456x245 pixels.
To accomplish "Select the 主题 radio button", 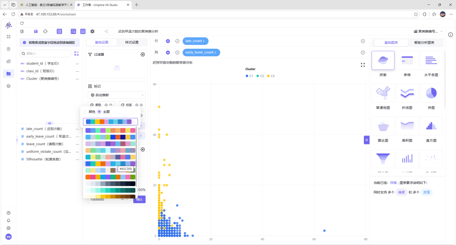I will (99, 112).
